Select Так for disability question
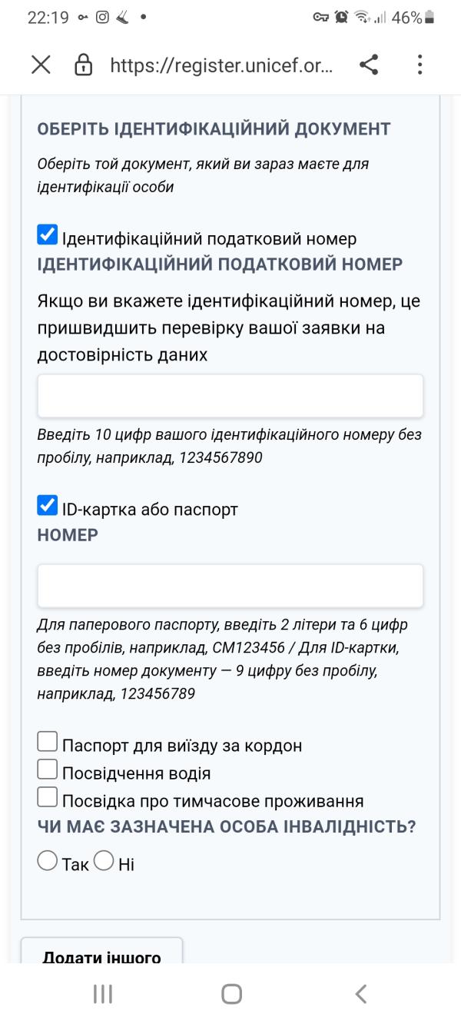Viewport: 461px width, 1024px height. [x=48, y=861]
